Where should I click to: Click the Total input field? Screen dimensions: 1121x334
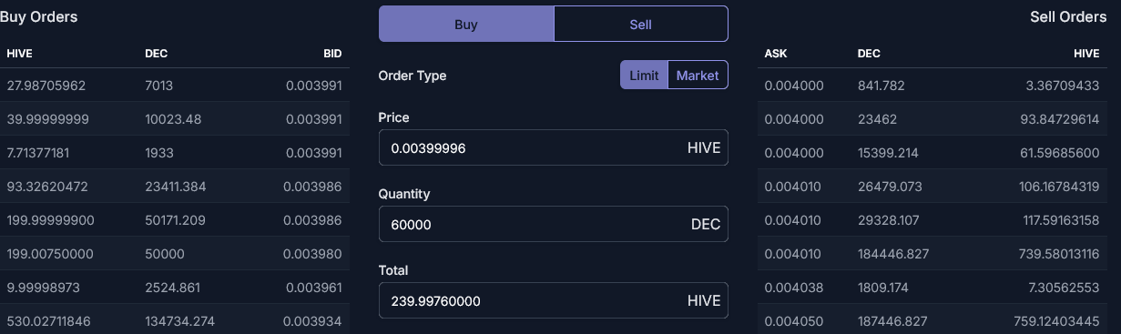point(553,300)
